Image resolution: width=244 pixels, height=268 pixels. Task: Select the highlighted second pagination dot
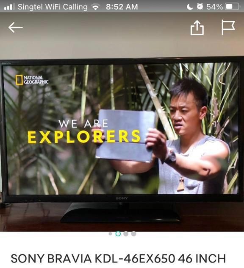(x=118, y=234)
